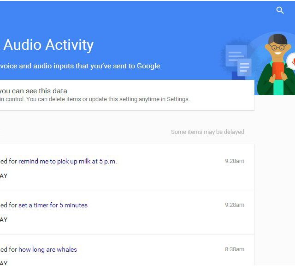Open 'remind me to pick up milk at 5 p.m.' link

pyautogui.click(x=68, y=161)
